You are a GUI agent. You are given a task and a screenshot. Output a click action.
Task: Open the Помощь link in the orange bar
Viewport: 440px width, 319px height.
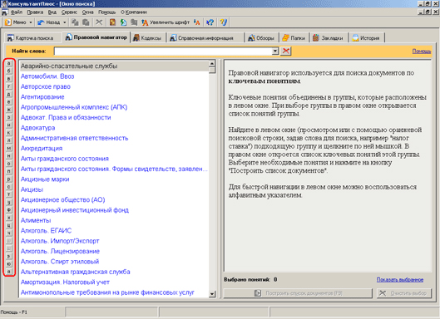point(422,51)
